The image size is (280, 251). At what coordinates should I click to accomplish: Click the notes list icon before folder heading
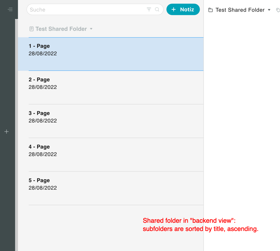coord(31,29)
